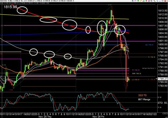Click the 1794.00 price axis label

pyautogui.click(x=163, y=59)
